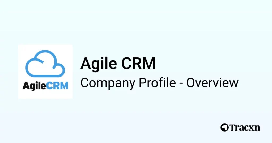This screenshot has width=272, height=143.
Task: Select the word "Company" in the subtitle
Action: 108,83
